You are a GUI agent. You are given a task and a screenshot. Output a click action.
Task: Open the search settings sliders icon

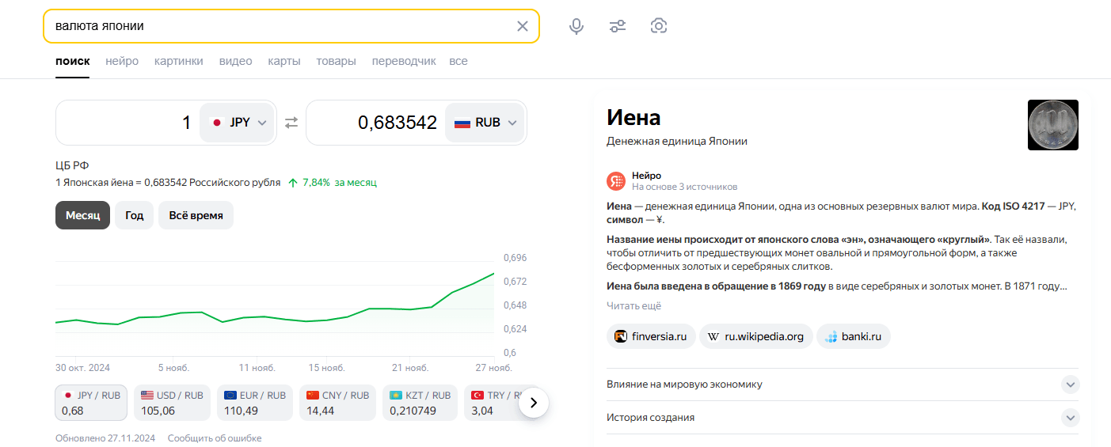click(618, 26)
